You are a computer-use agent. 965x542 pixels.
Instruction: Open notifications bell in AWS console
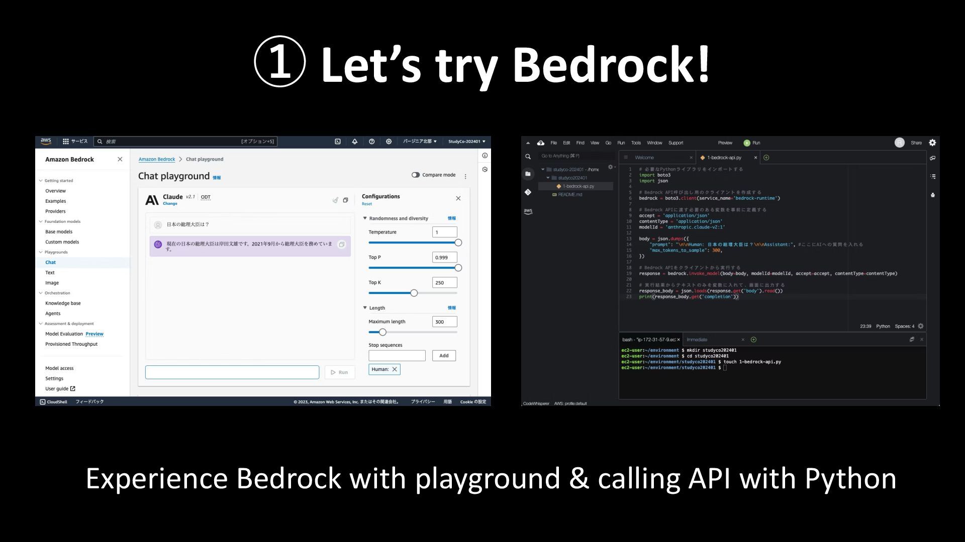(355, 142)
